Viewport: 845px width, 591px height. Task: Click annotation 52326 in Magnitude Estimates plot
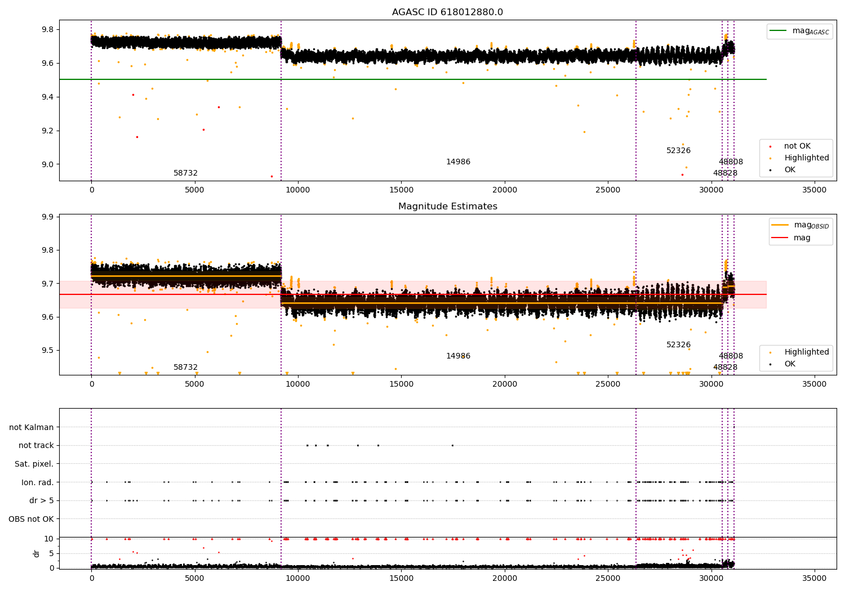point(678,345)
